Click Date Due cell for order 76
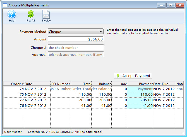187x137 pixels. coord(164,106)
